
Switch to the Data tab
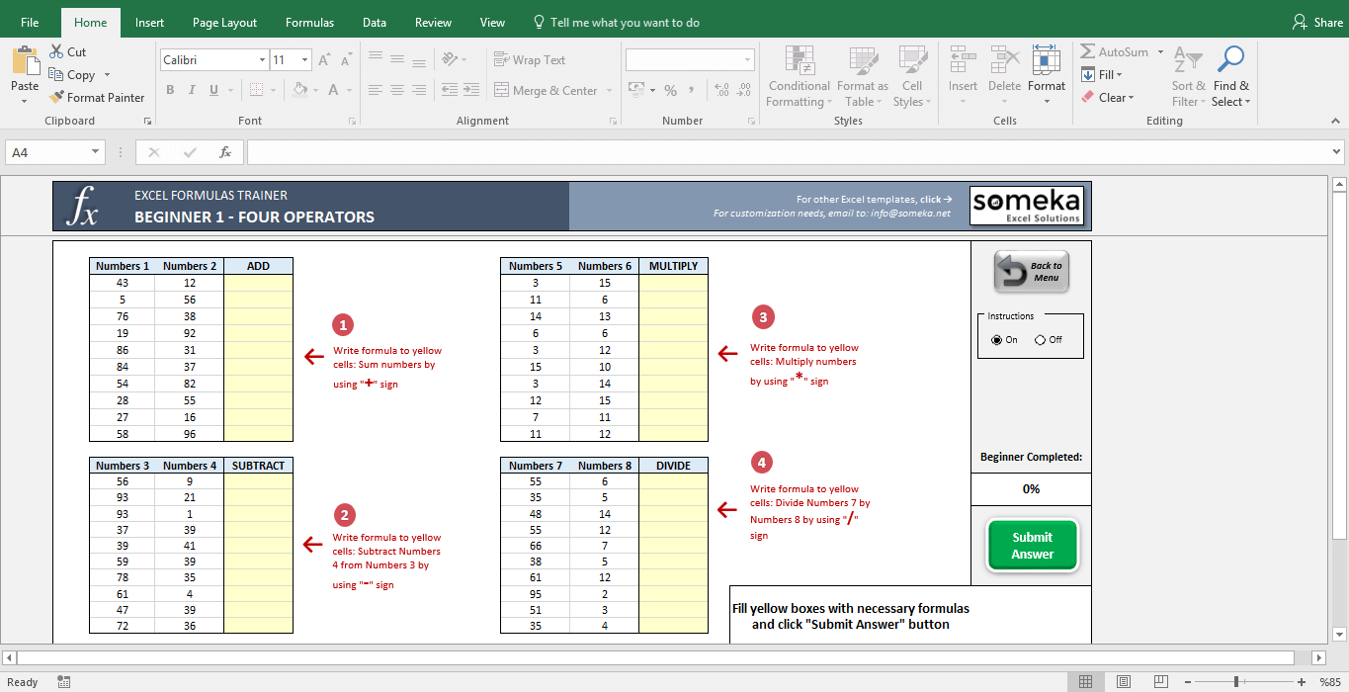click(375, 22)
